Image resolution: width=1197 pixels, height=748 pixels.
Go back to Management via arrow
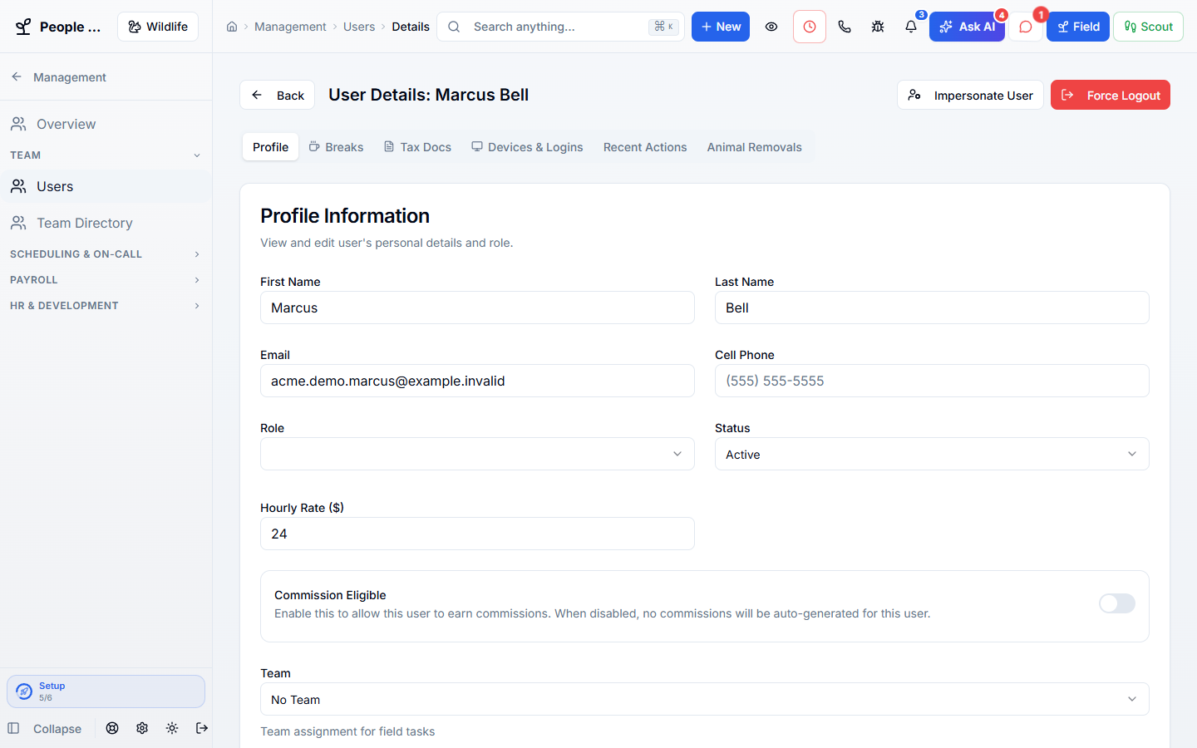pos(17,76)
